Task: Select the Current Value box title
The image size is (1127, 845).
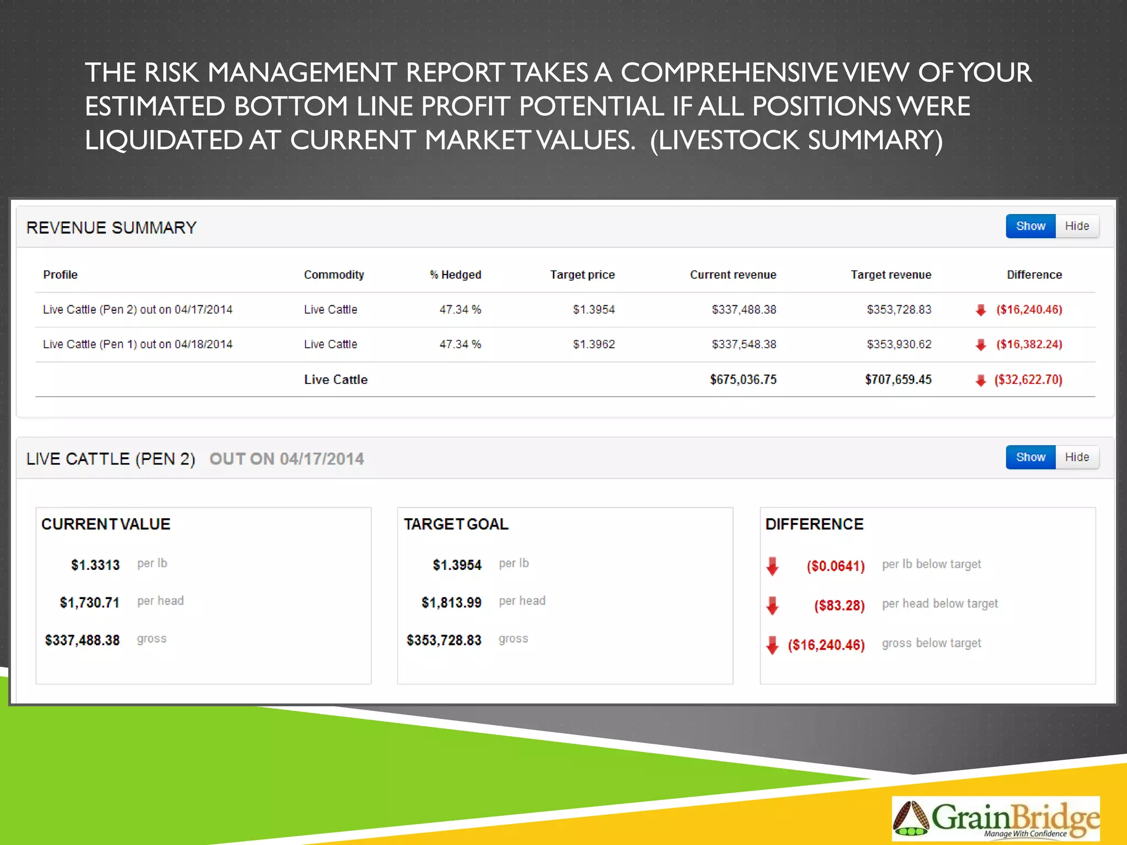Action: [x=106, y=524]
